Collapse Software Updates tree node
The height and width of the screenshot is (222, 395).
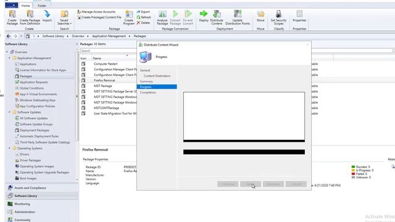pyautogui.click(x=10, y=112)
